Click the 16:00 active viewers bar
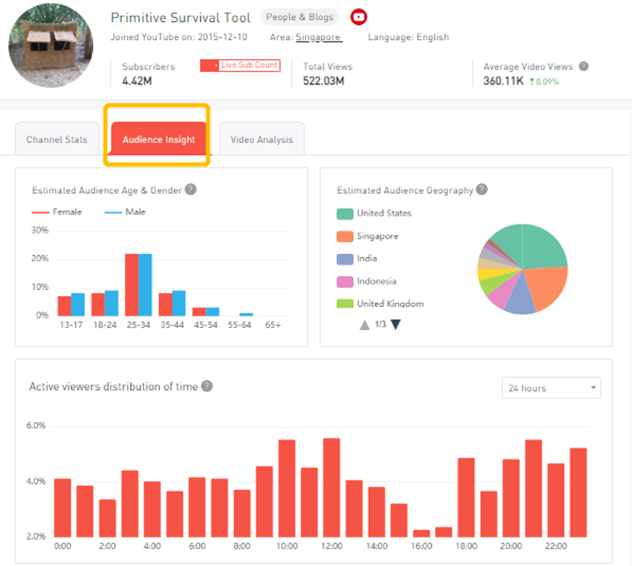Viewport: 632px width, 566px height. pos(421,533)
